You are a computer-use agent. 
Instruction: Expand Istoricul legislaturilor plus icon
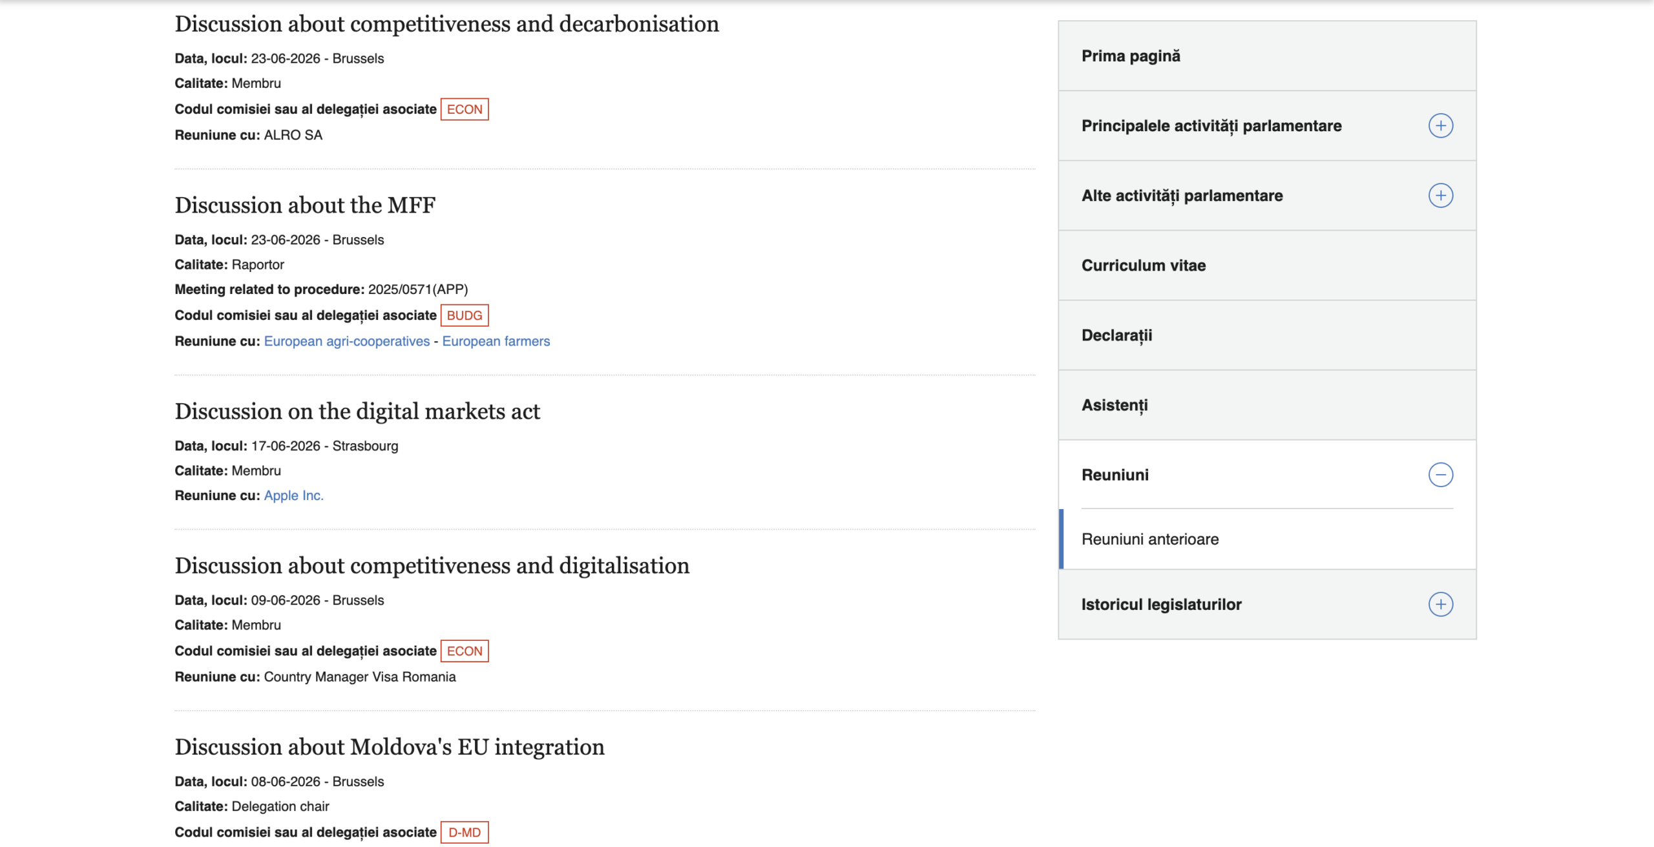click(1440, 604)
